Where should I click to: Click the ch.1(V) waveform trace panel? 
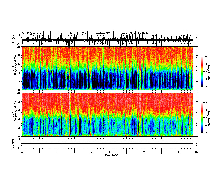(x=109, y=40)
